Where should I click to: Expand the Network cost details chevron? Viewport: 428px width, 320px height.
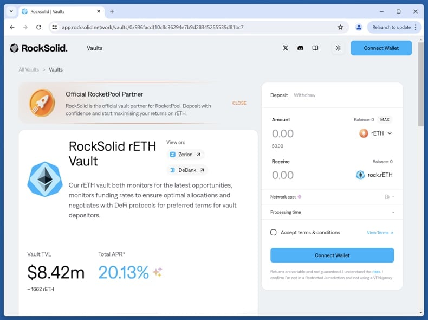(393, 197)
